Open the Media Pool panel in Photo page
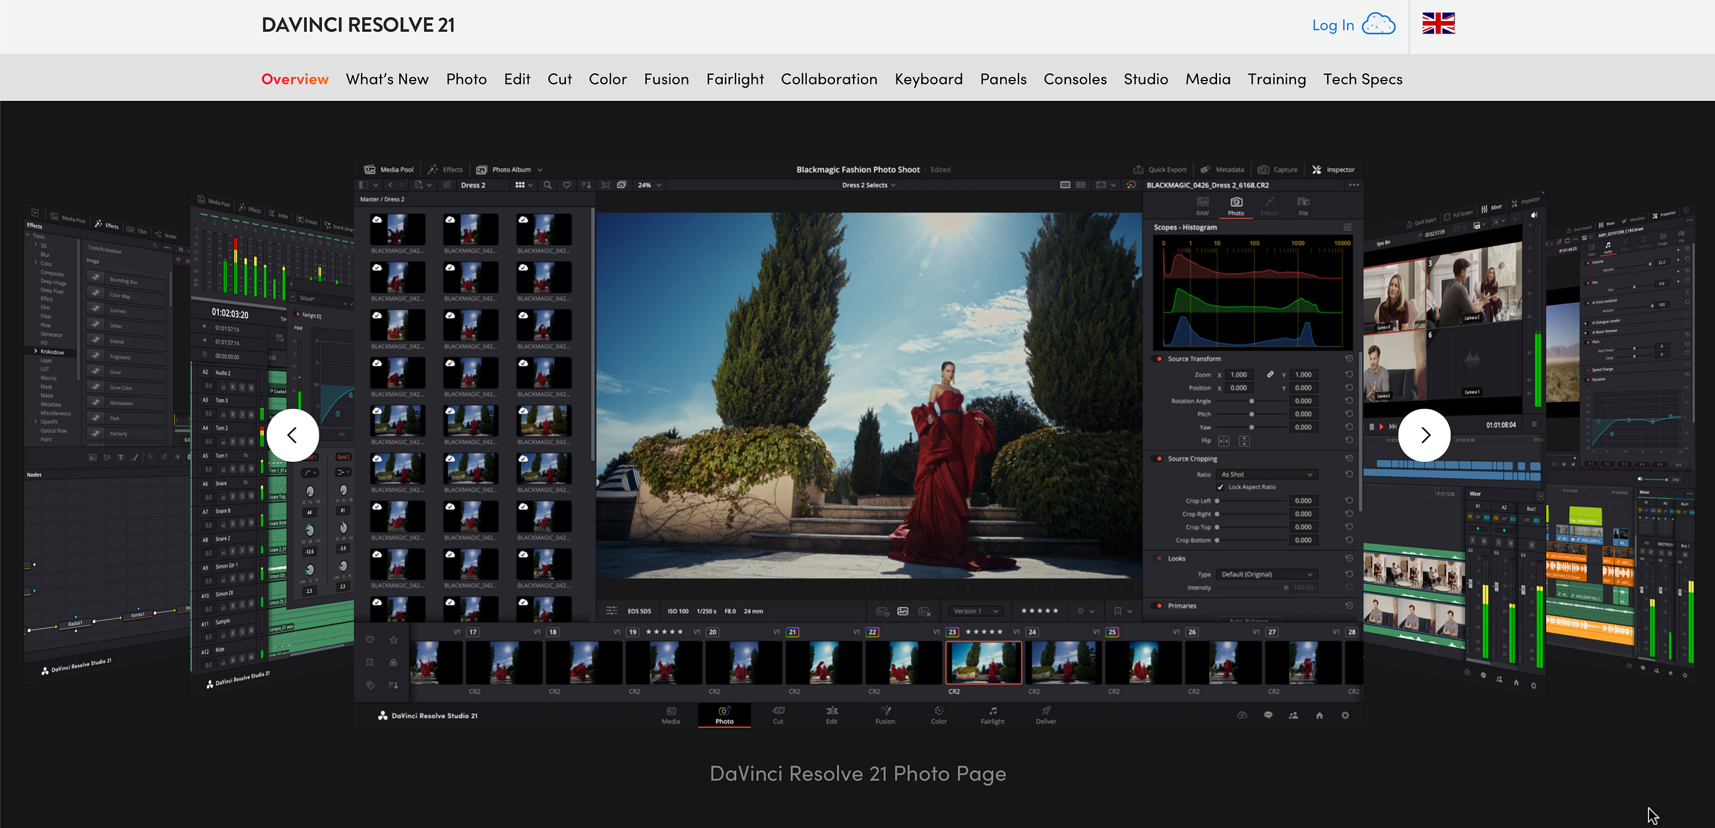This screenshot has height=828, width=1715. [x=389, y=169]
